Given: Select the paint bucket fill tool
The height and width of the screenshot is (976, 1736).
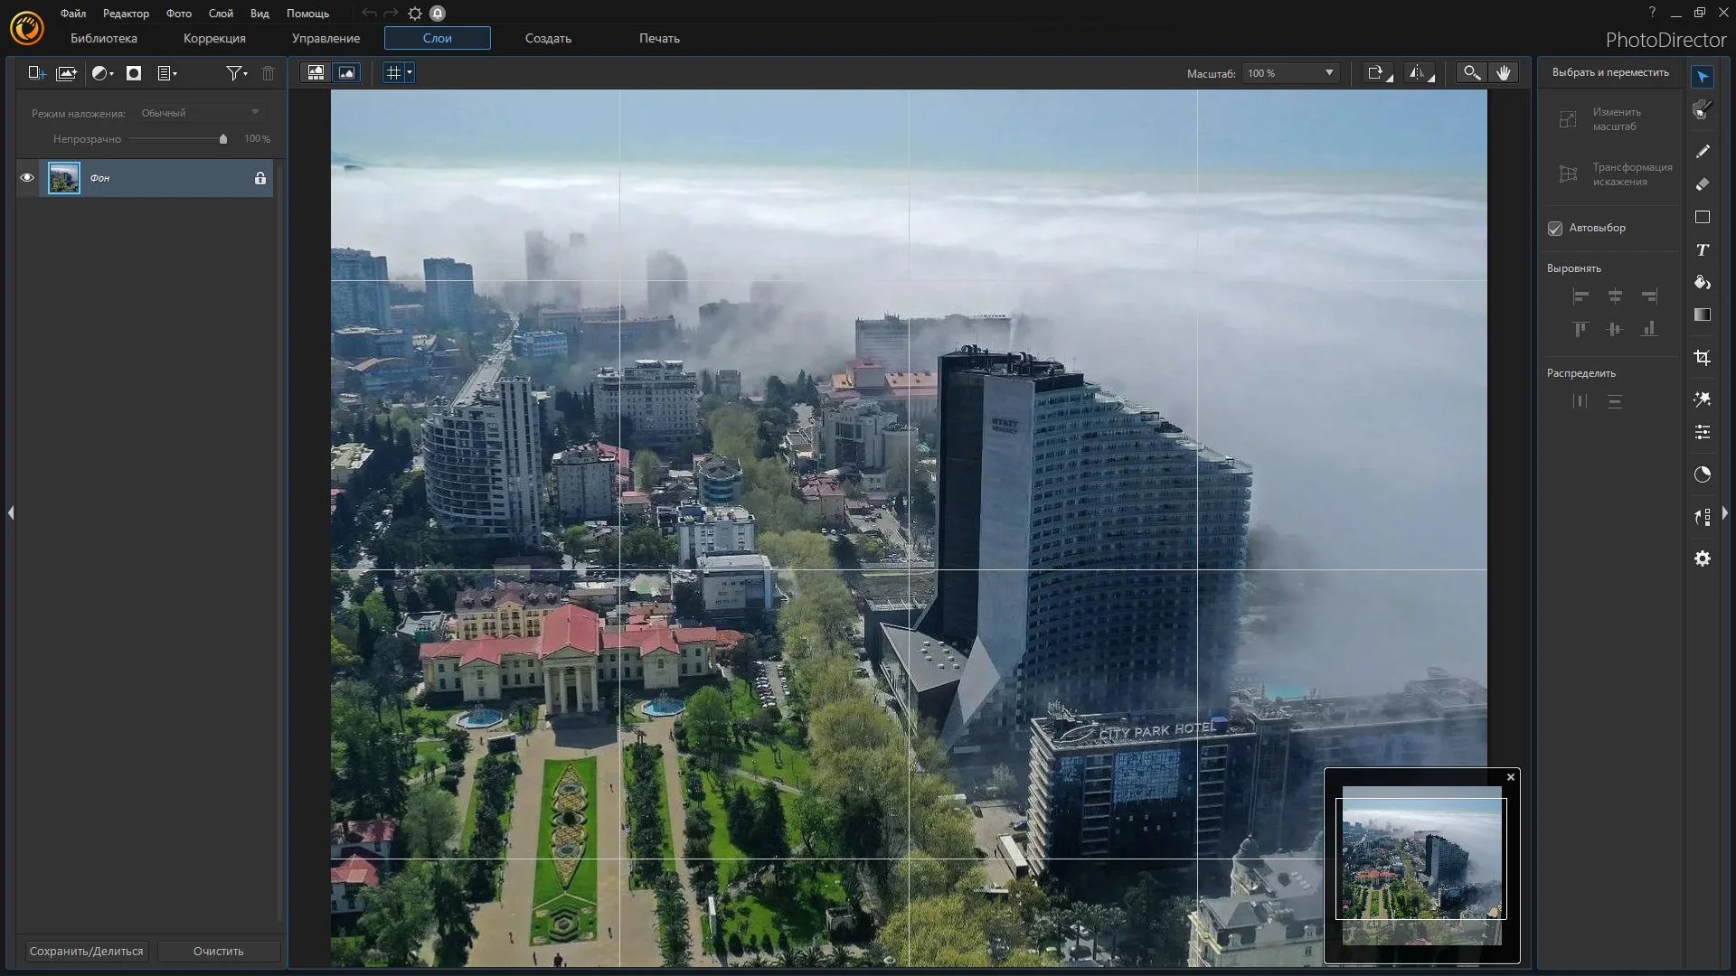Looking at the screenshot, I should (x=1703, y=282).
